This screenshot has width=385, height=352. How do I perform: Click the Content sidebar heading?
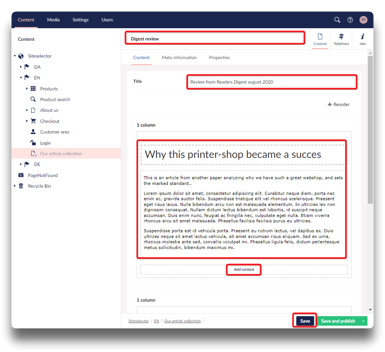point(26,39)
